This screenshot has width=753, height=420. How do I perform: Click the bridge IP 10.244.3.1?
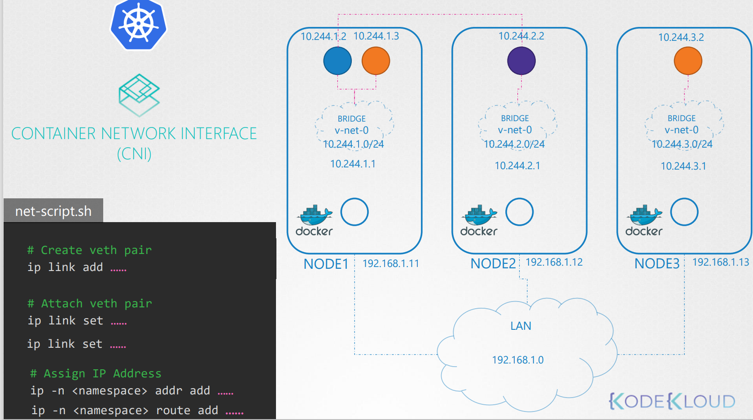(683, 166)
